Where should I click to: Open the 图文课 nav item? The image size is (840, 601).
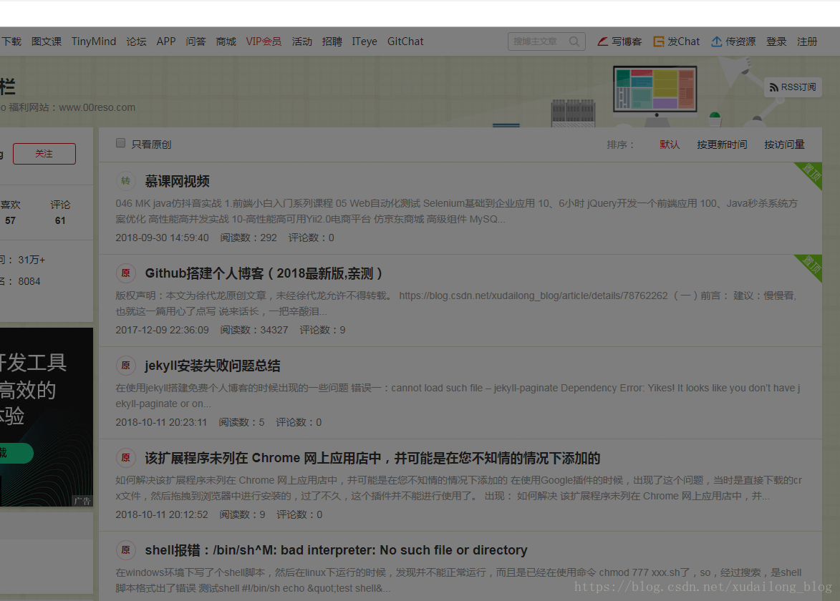tap(47, 41)
